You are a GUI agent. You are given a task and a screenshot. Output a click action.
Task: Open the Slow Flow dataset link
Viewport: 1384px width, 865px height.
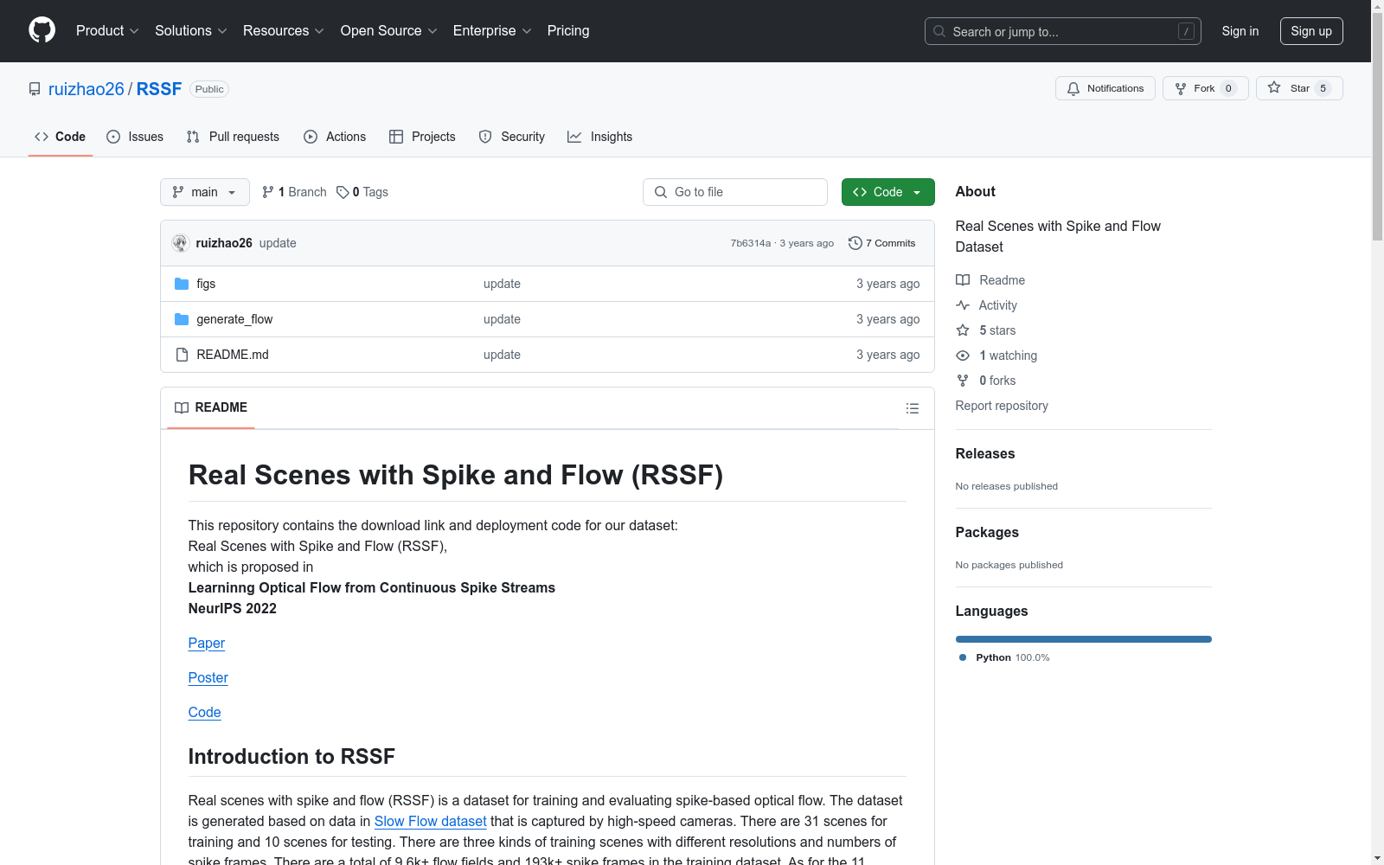(x=431, y=821)
